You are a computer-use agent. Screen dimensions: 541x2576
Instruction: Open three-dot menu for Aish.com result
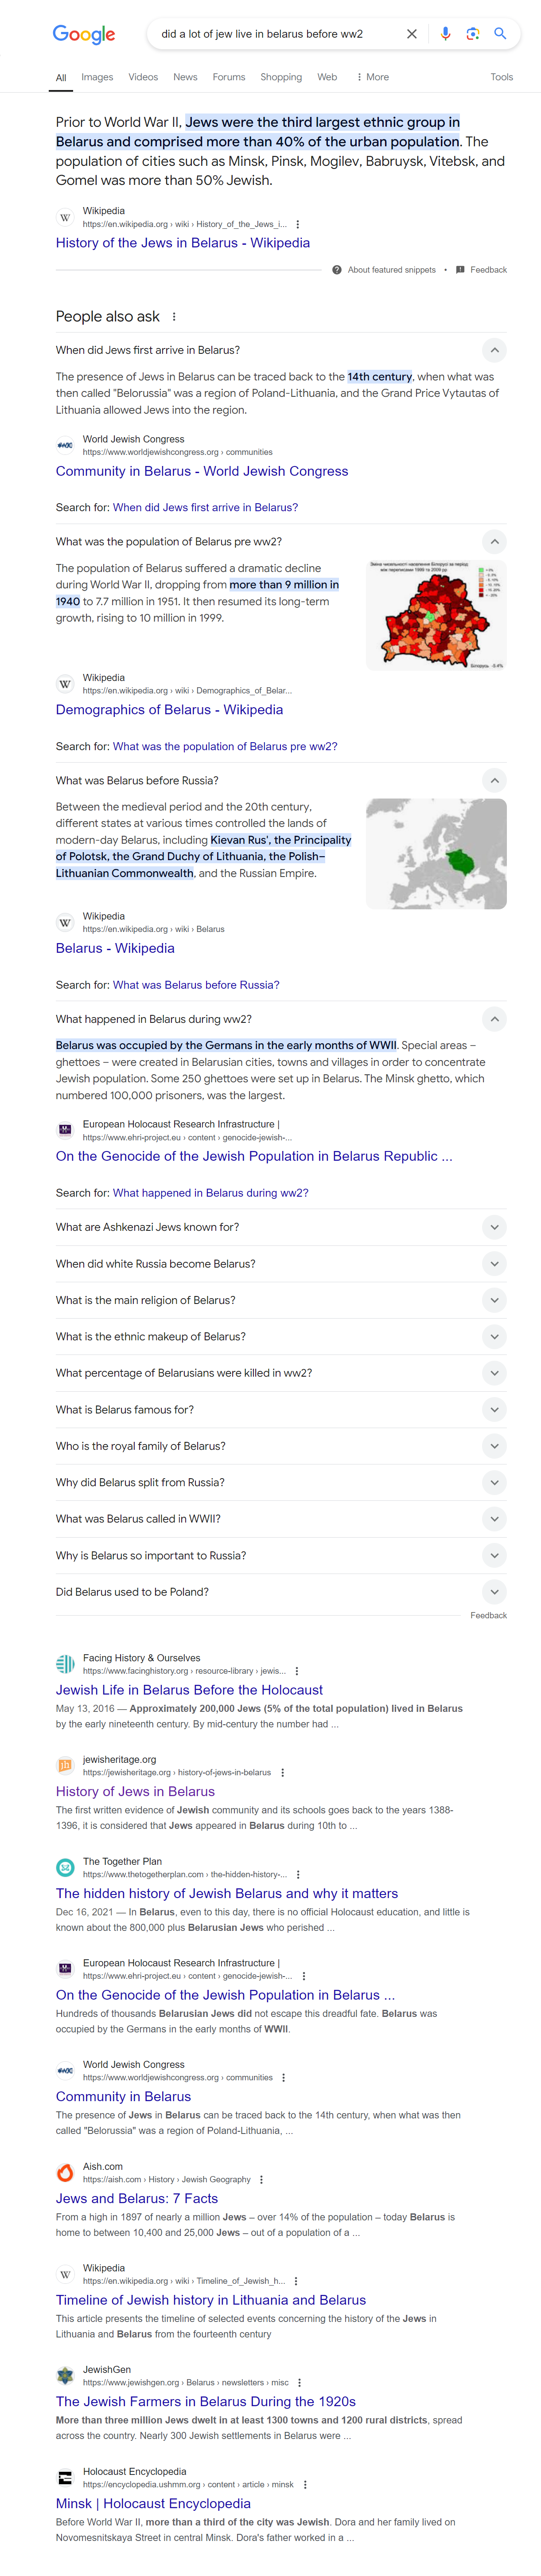pos(262,2179)
